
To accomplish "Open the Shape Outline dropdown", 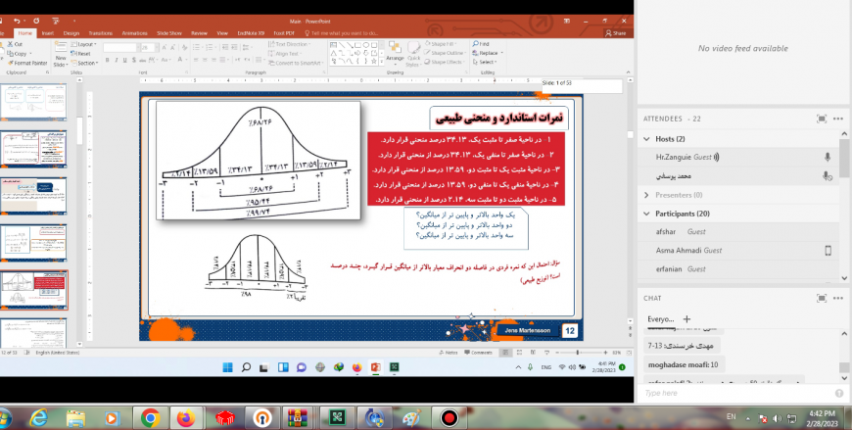I will pos(444,53).
